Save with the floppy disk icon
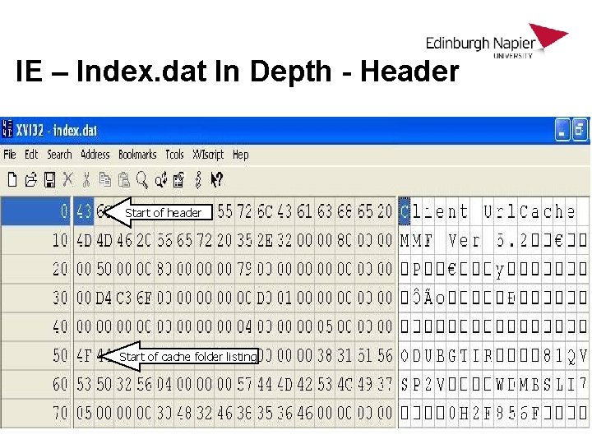The image size is (592, 444). (49, 180)
